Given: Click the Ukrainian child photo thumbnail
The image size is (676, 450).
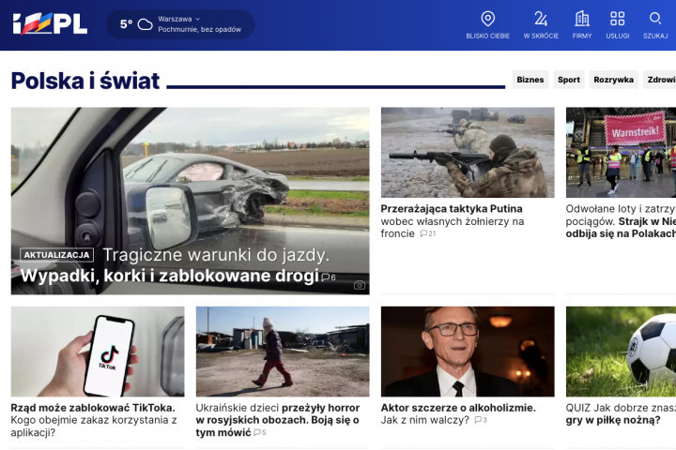Looking at the screenshot, I should (x=282, y=351).
